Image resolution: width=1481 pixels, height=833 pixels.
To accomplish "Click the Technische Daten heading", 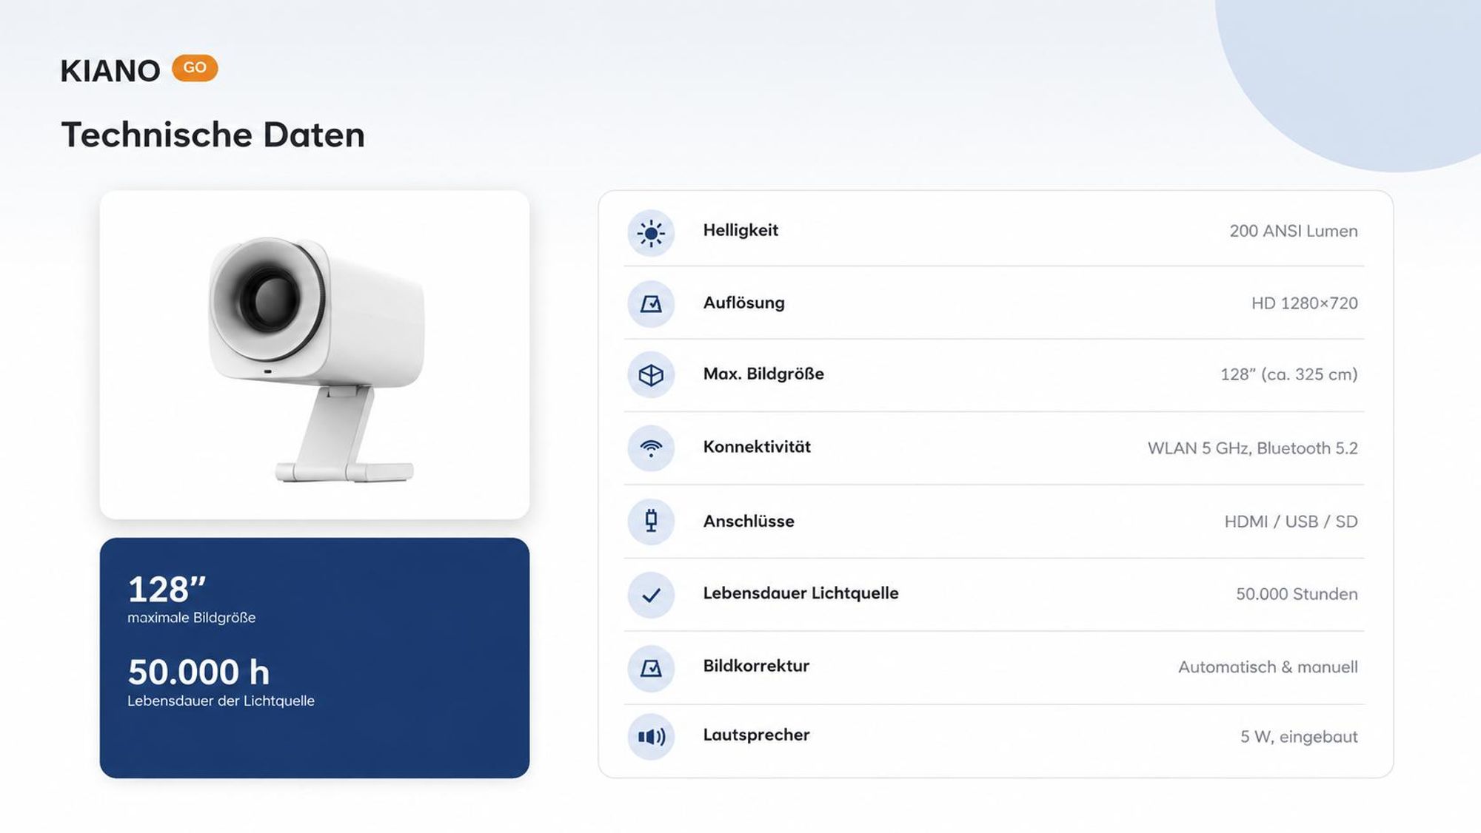I will 213,135.
